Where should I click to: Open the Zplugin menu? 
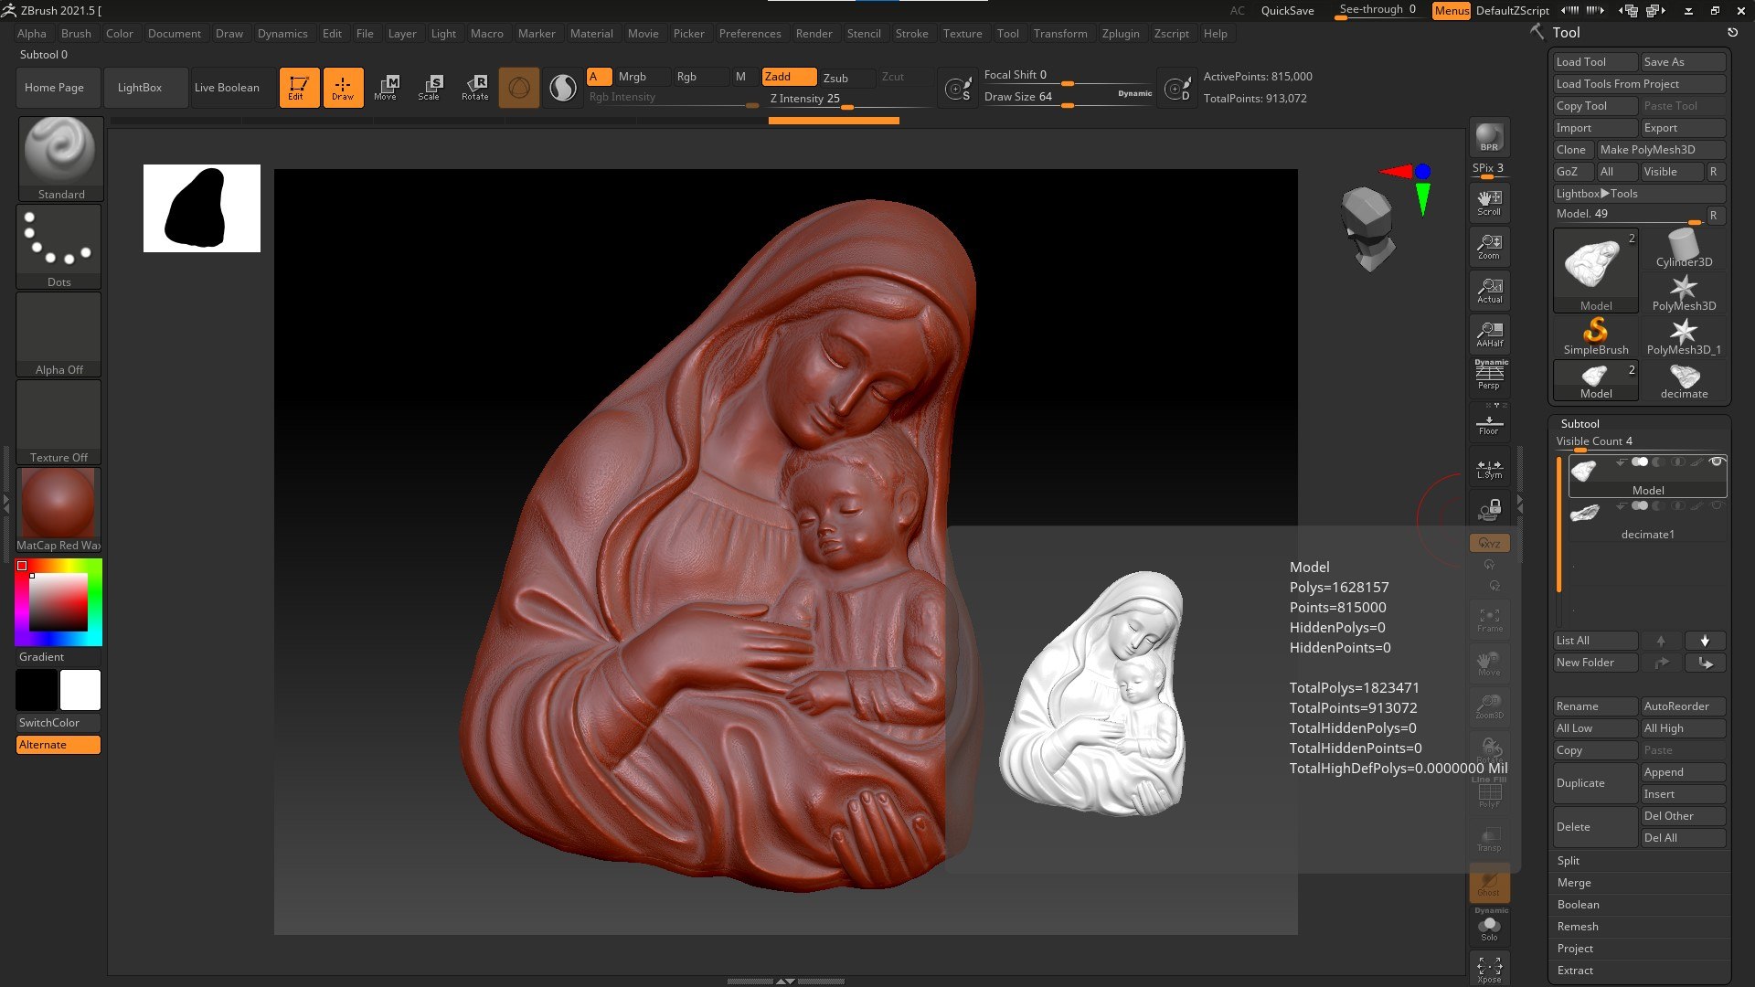1121,34
